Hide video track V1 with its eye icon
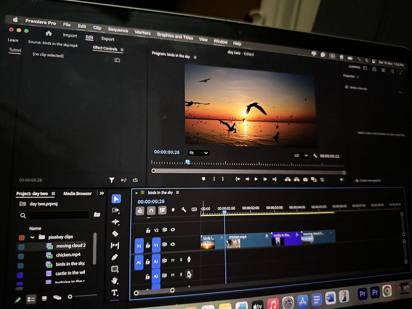 (x=173, y=244)
